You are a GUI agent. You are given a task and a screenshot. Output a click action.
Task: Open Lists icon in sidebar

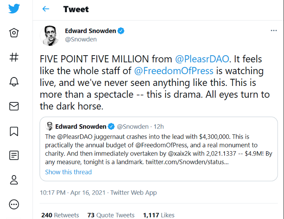[x=14, y=155]
